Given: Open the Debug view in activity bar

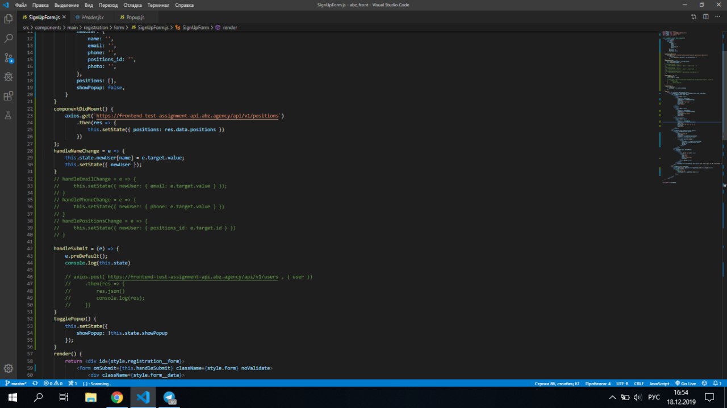Looking at the screenshot, I should (9, 77).
